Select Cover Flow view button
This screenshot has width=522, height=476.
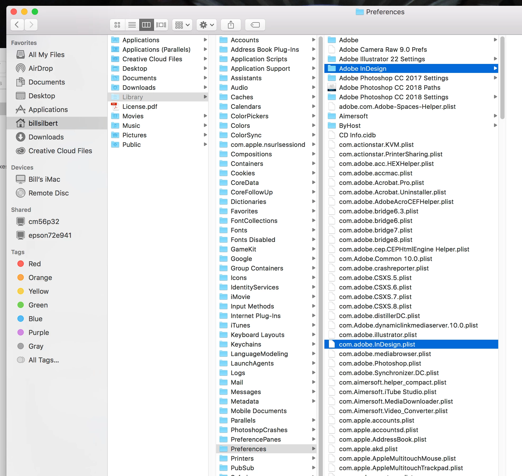[x=161, y=25]
